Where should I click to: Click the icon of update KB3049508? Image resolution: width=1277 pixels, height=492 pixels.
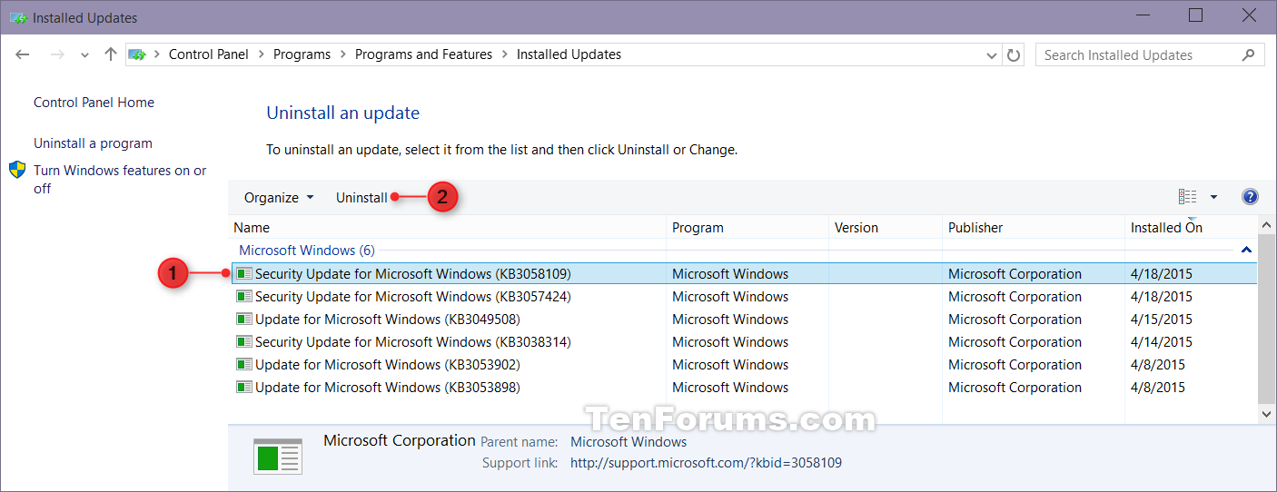pos(243,319)
